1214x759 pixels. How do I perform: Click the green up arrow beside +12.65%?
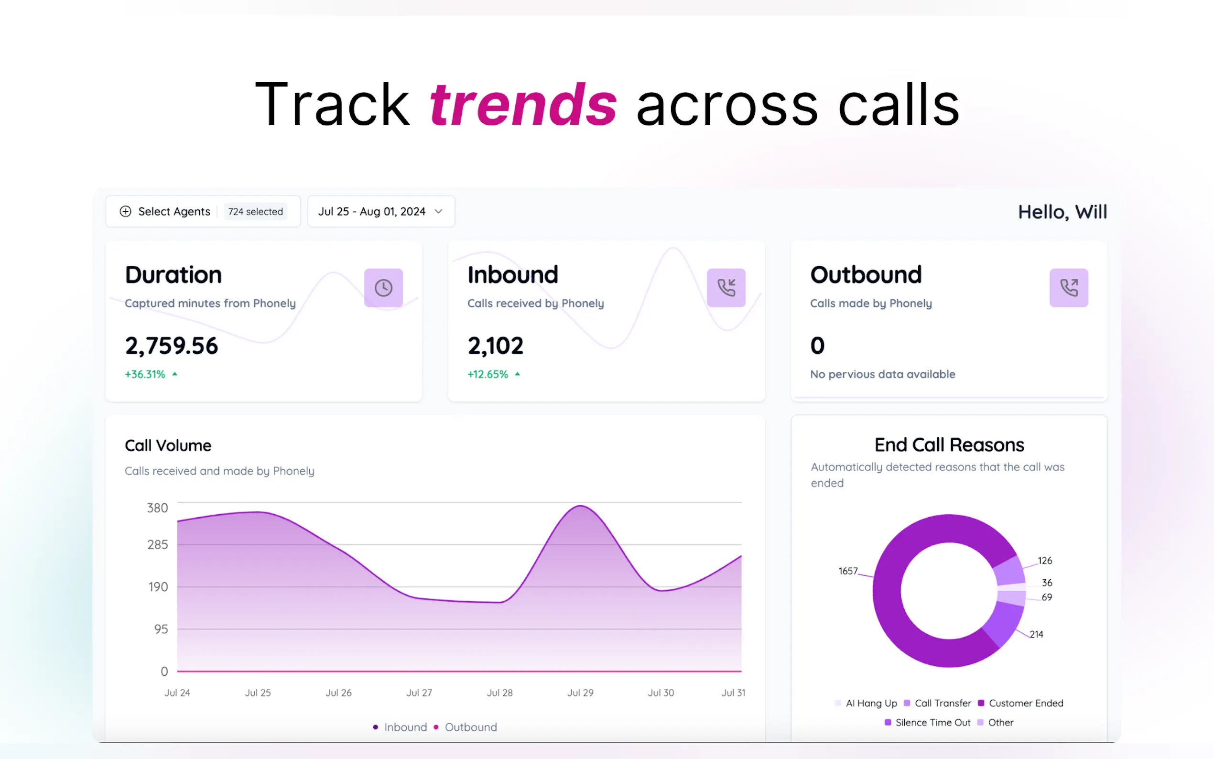tap(518, 374)
